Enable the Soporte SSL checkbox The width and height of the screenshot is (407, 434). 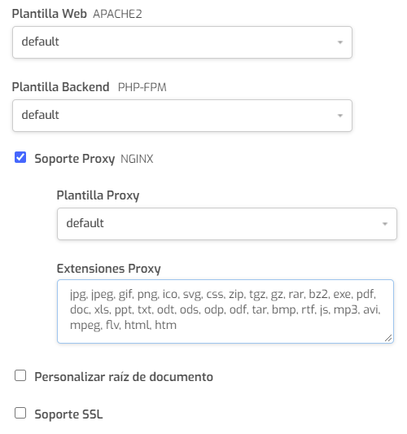pyautogui.click(x=20, y=413)
